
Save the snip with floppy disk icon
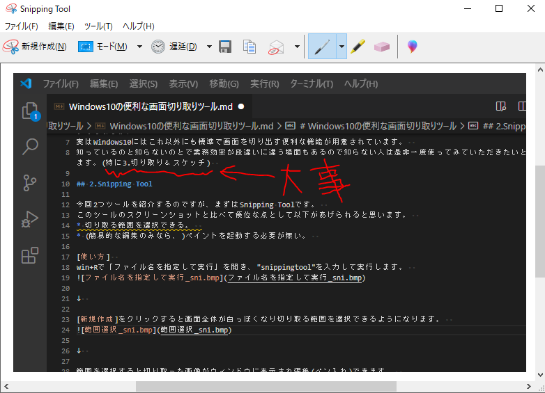225,47
